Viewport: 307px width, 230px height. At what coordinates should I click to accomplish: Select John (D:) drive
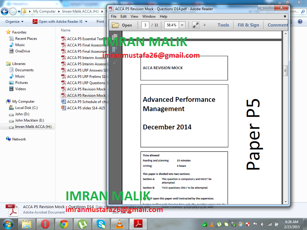[22, 114]
